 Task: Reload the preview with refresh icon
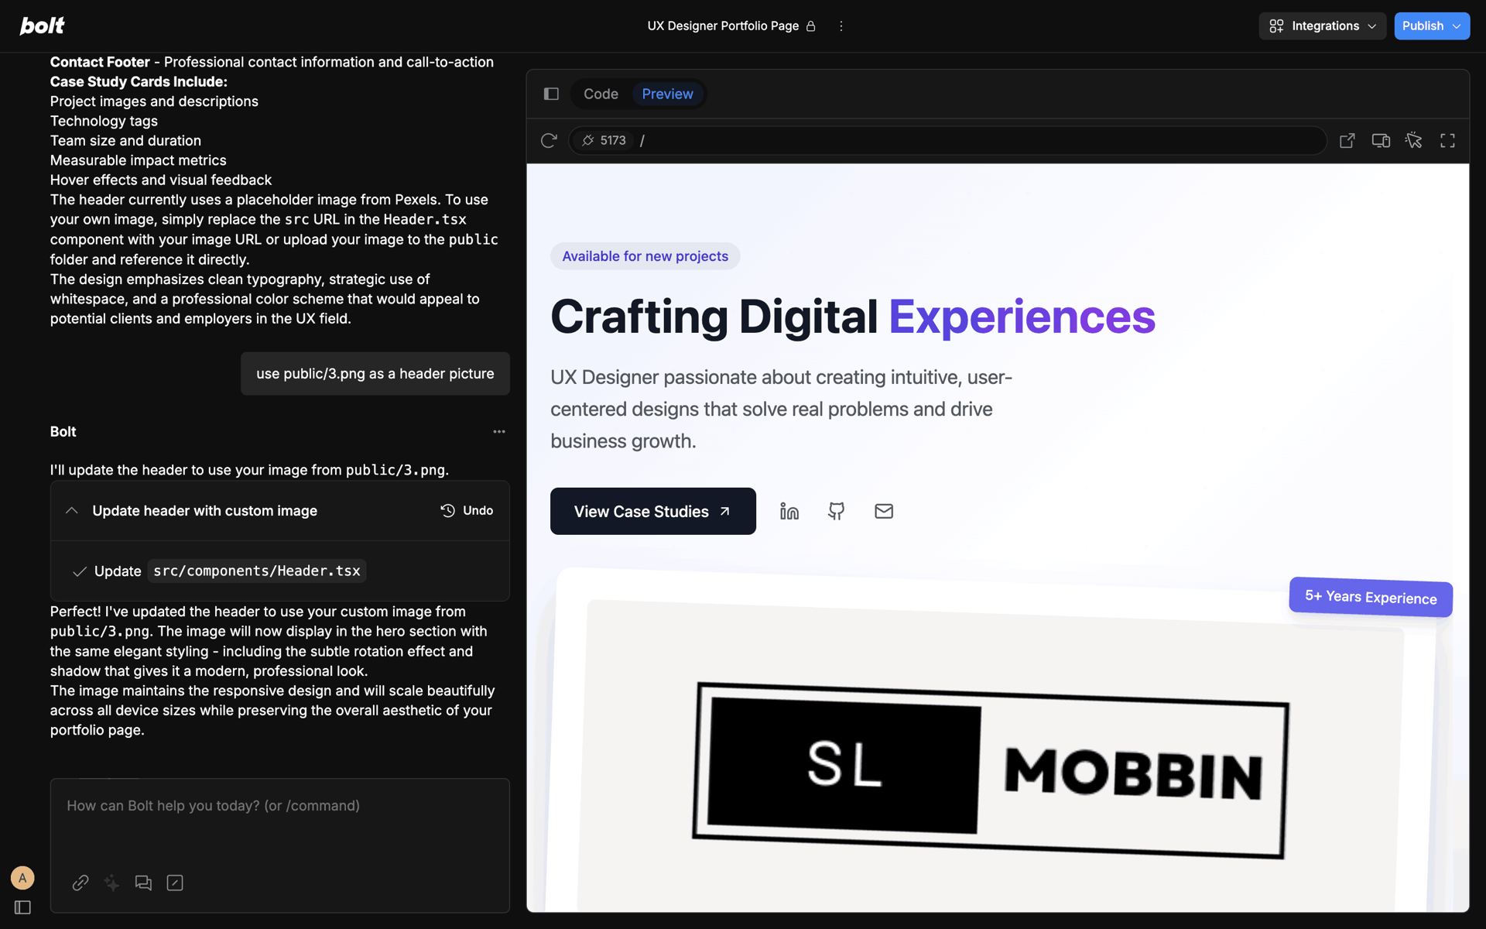[x=549, y=140]
